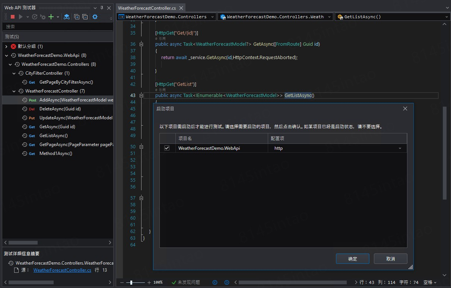The width and height of the screenshot is (451, 288).
Task: Open the editor tab list dropdown
Action: [447, 8]
